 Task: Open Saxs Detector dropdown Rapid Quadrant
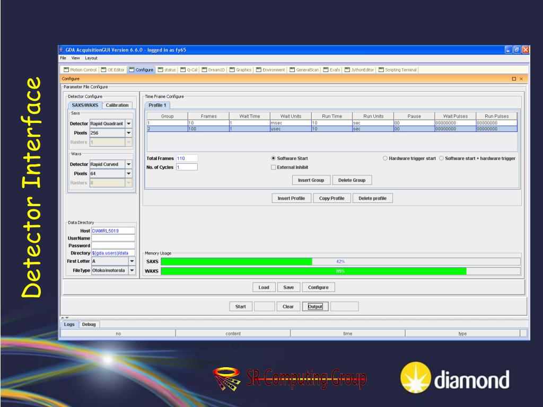point(129,123)
